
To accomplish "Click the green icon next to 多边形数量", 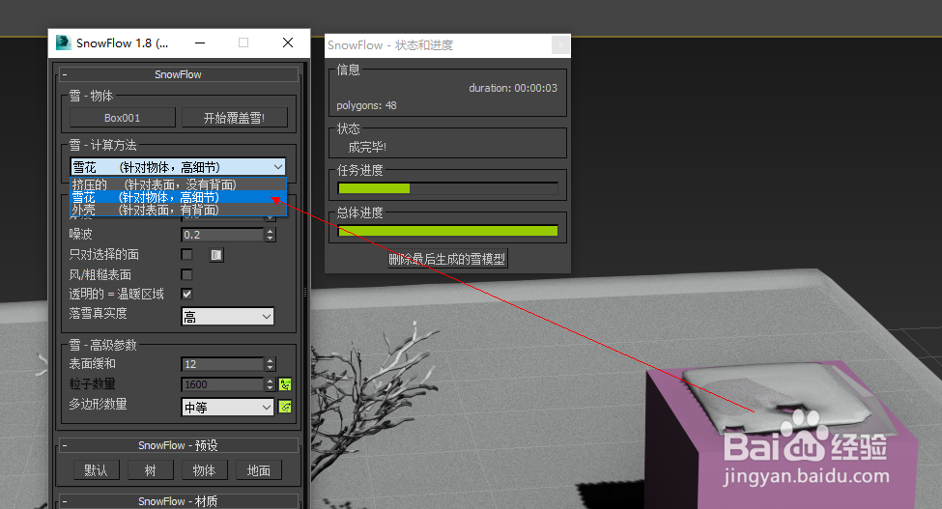I will click(x=285, y=407).
